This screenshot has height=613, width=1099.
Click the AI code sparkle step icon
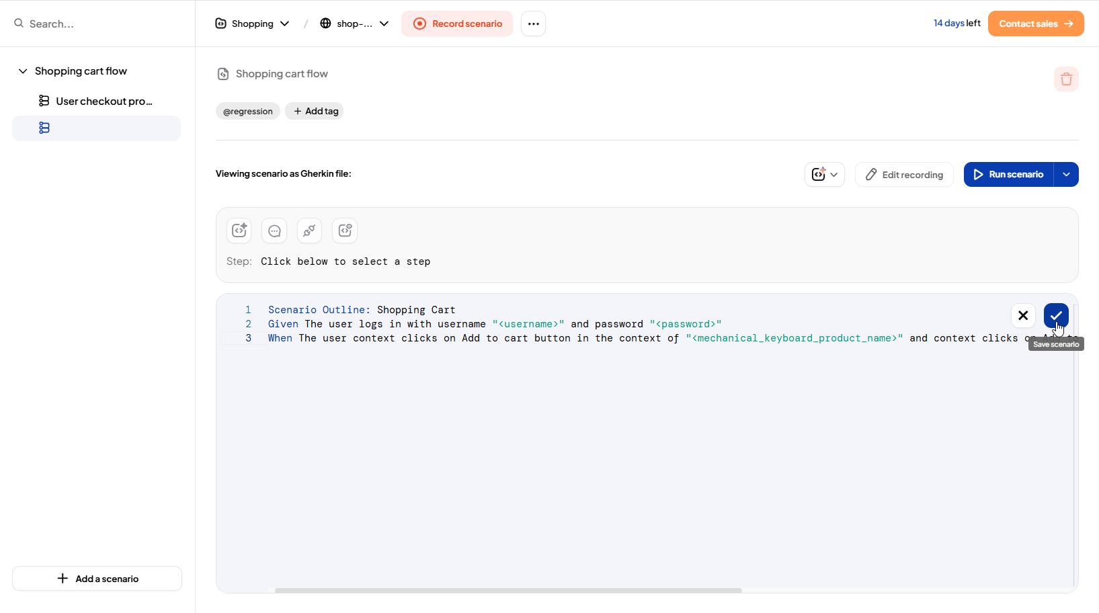point(239,231)
